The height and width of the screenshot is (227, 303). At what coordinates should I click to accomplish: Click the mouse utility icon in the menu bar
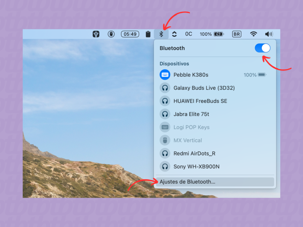[x=111, y=34]
